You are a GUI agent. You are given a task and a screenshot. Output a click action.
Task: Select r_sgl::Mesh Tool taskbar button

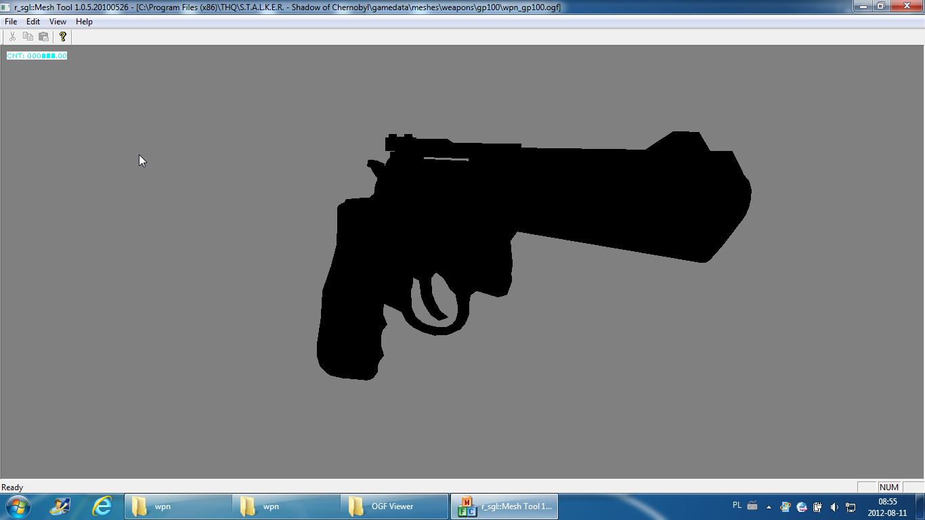click(x=504, y=506)
